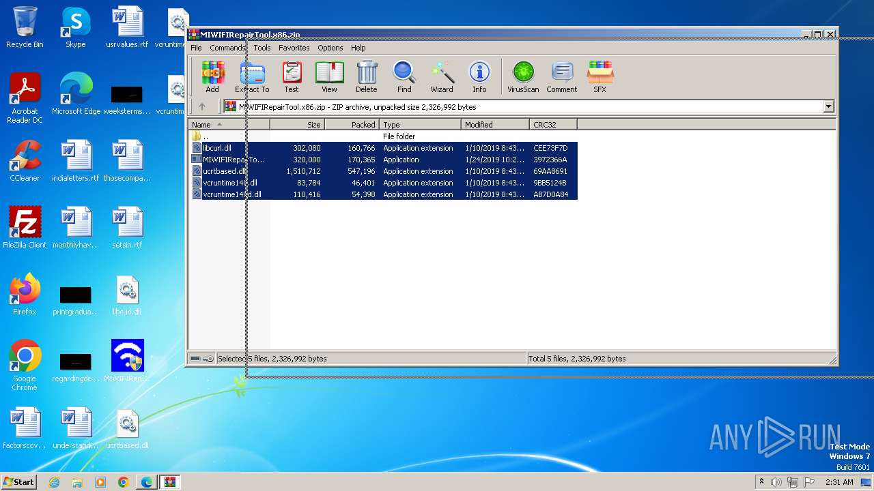Viewport: 874px width, 491px height.
Task: Open FileZilla Client shortcut
Action: point(25,228)
